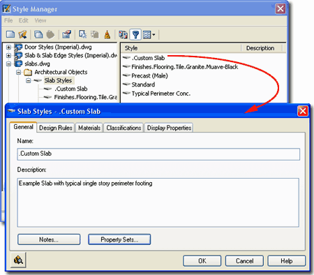Click the grayed Set From icon
Image resolution: width=314 pixels, height=275 pixels.
click(x=95, y=35)
